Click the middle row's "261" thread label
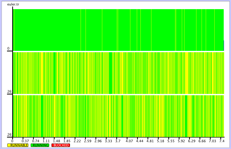231x149 pixels. 10,92
